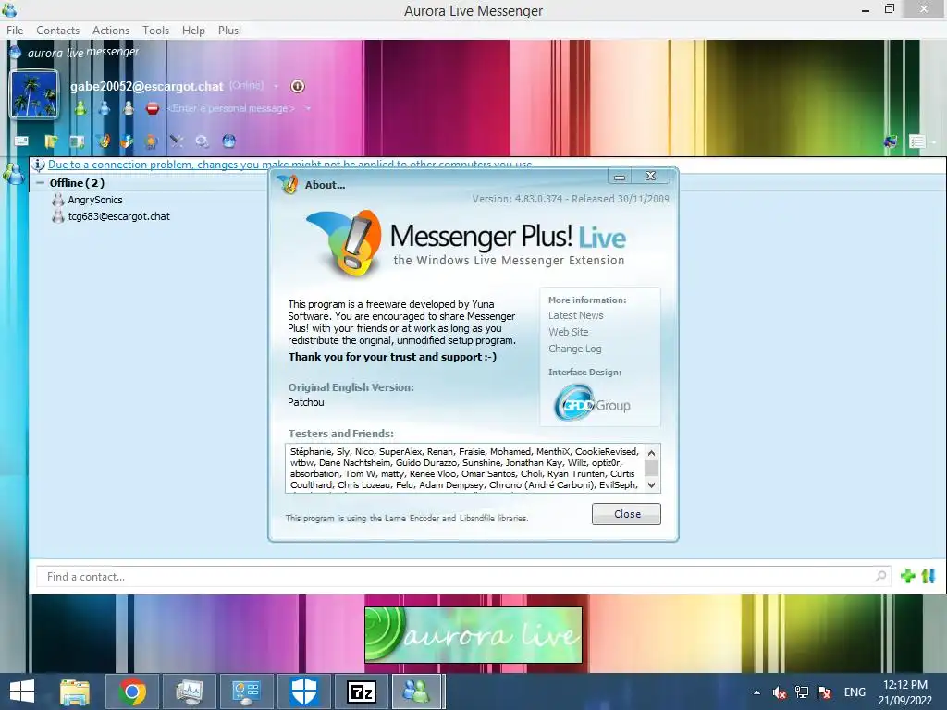Click the crossed tools toolbar icon
947x710 pixels.
pos(176,141)
